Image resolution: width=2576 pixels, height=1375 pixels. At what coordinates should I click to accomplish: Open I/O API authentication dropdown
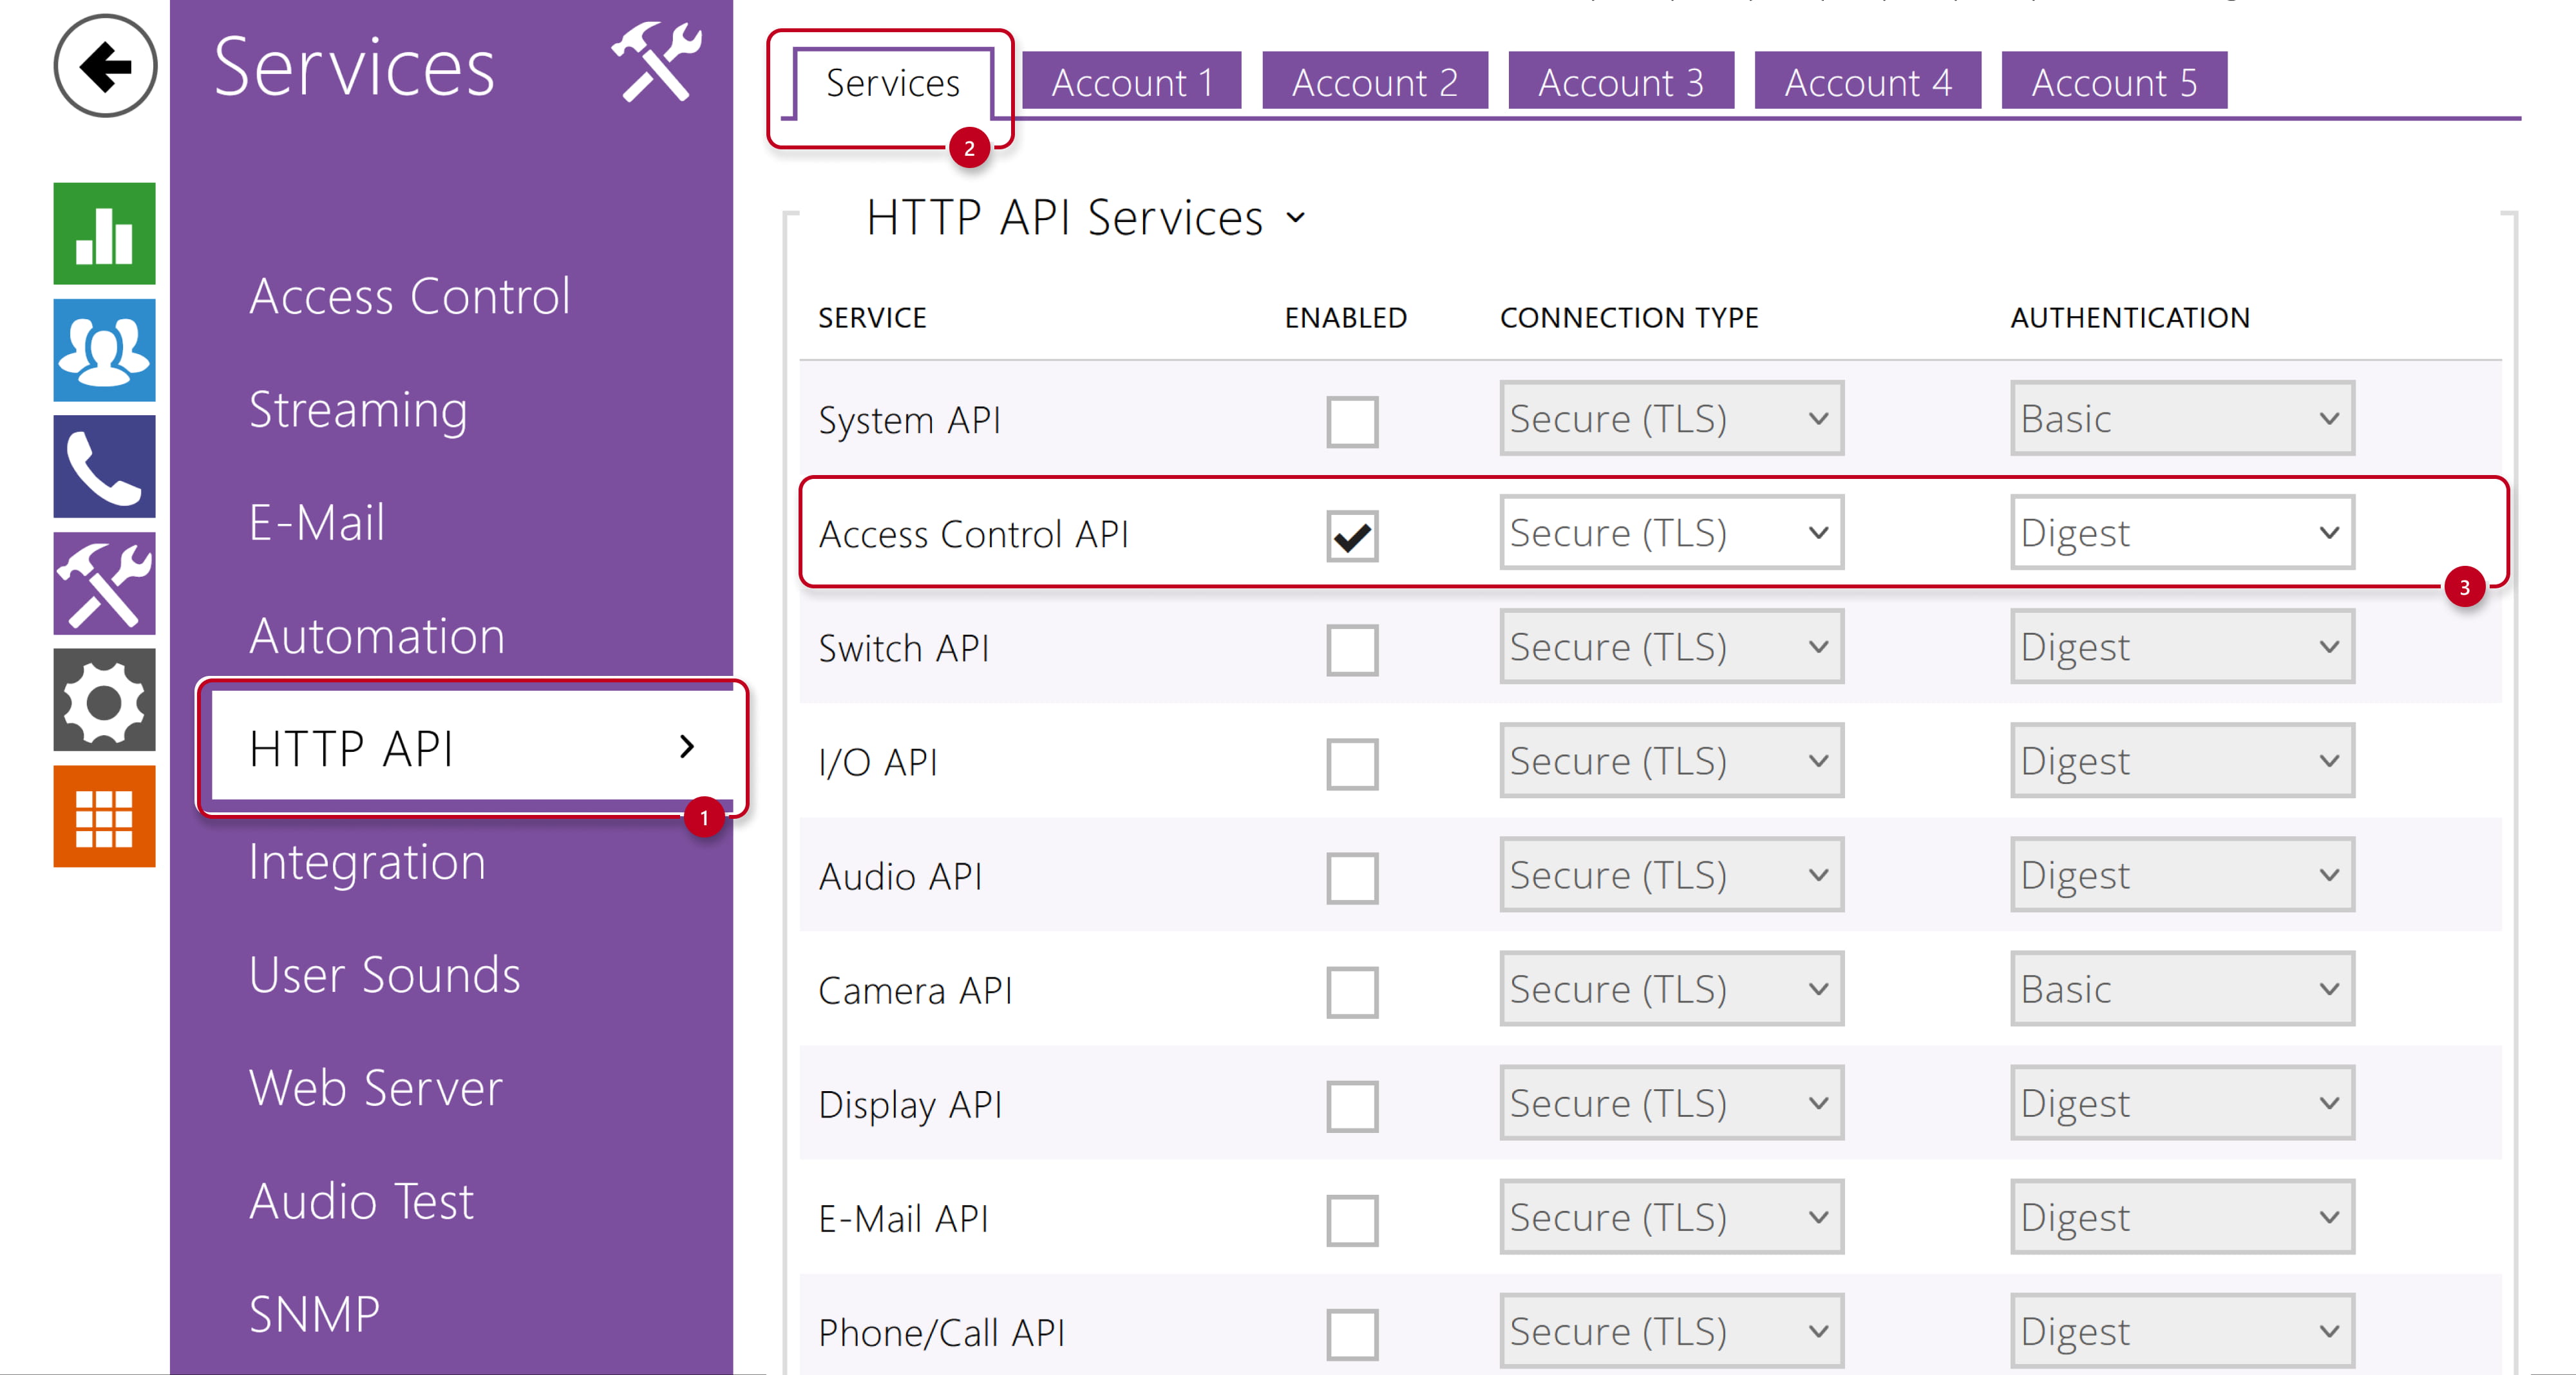(2182, 760)
